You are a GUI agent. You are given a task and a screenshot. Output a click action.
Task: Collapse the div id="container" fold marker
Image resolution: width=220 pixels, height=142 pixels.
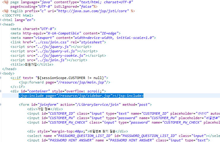click(x=0, y=91)
